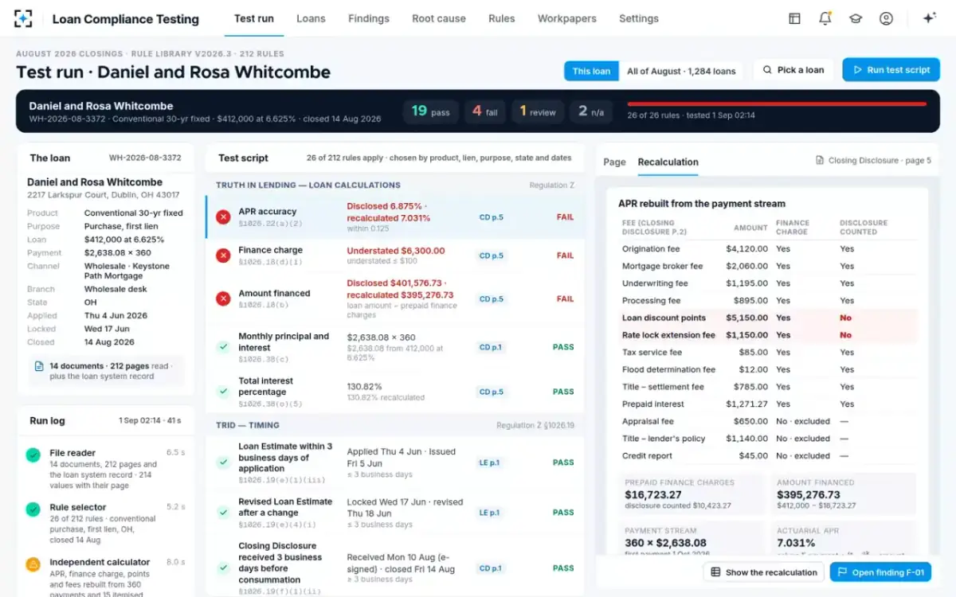Click the fail icon for Amount financed

[x=223, y=298]
